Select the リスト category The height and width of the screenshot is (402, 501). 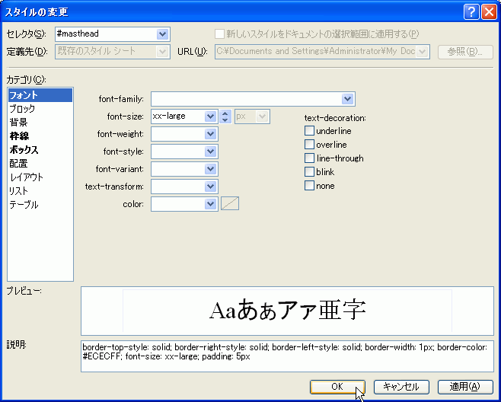40,191
